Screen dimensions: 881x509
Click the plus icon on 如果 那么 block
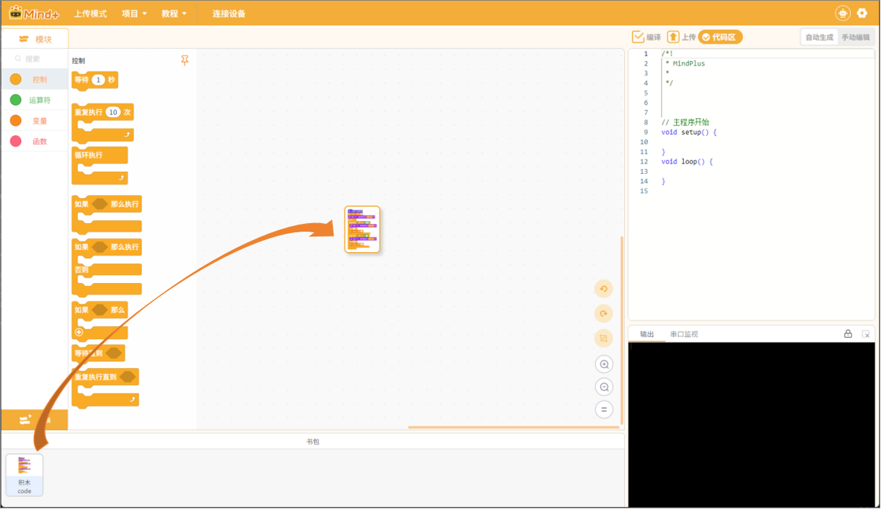pos(79,332)
